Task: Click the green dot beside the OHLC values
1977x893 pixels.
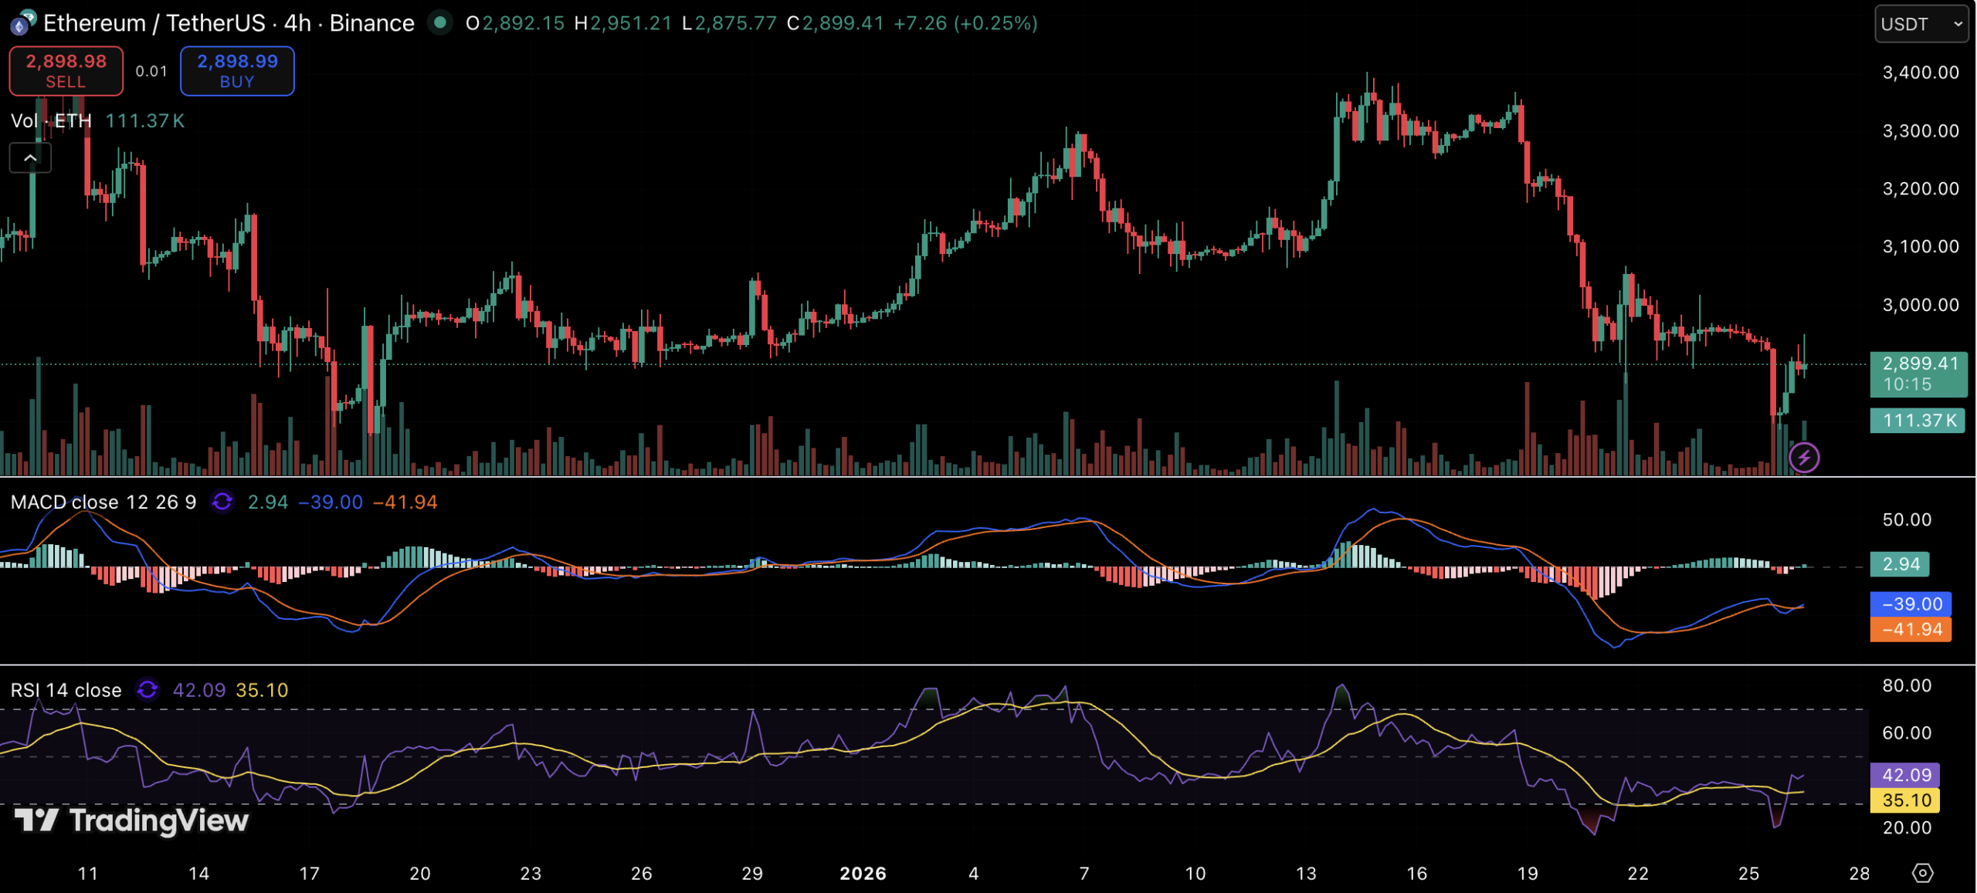Action: (x=440, y=23)
